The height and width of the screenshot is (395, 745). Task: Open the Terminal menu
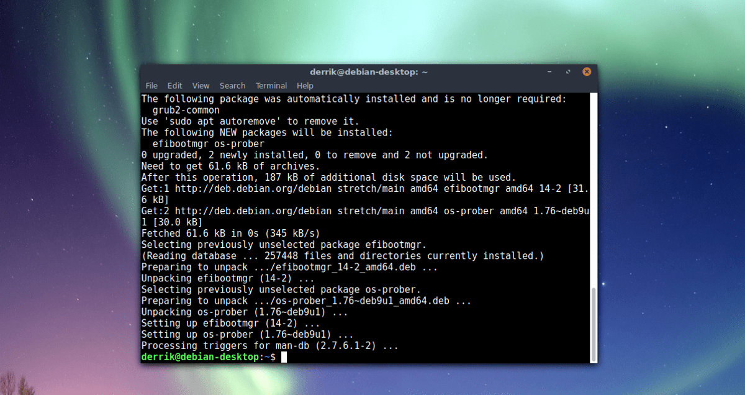pyautogui.click(x=271, y=86)
